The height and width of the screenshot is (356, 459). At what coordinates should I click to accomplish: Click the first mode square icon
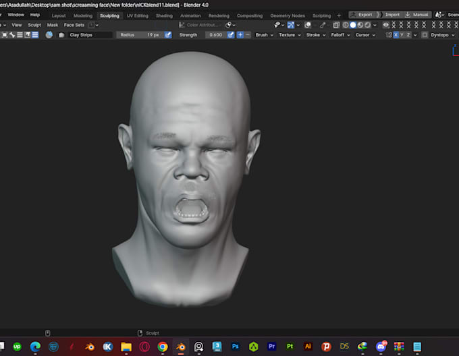[x=5, y=35]
